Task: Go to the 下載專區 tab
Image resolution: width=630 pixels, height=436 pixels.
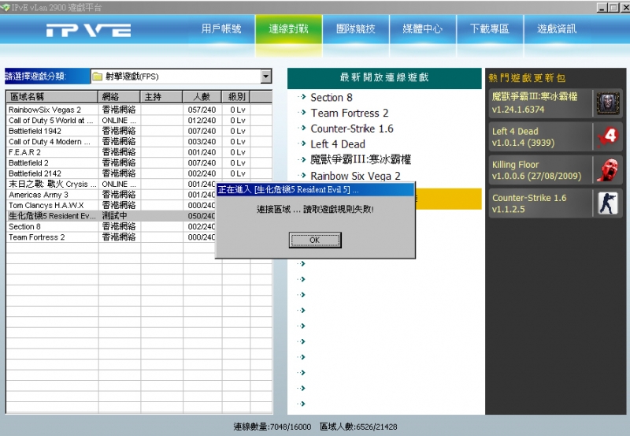Action: tap(489, 29)
